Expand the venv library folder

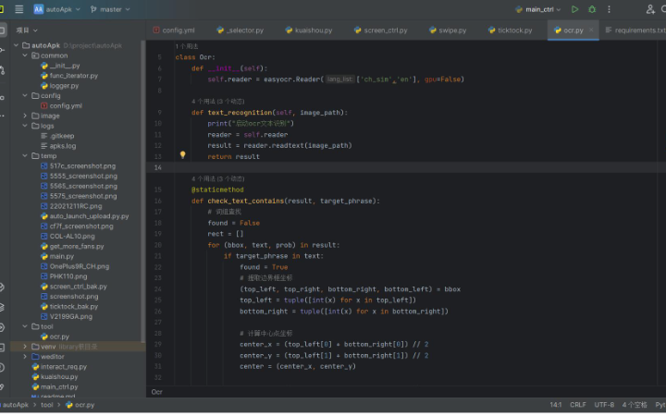(x=25, y=347)
